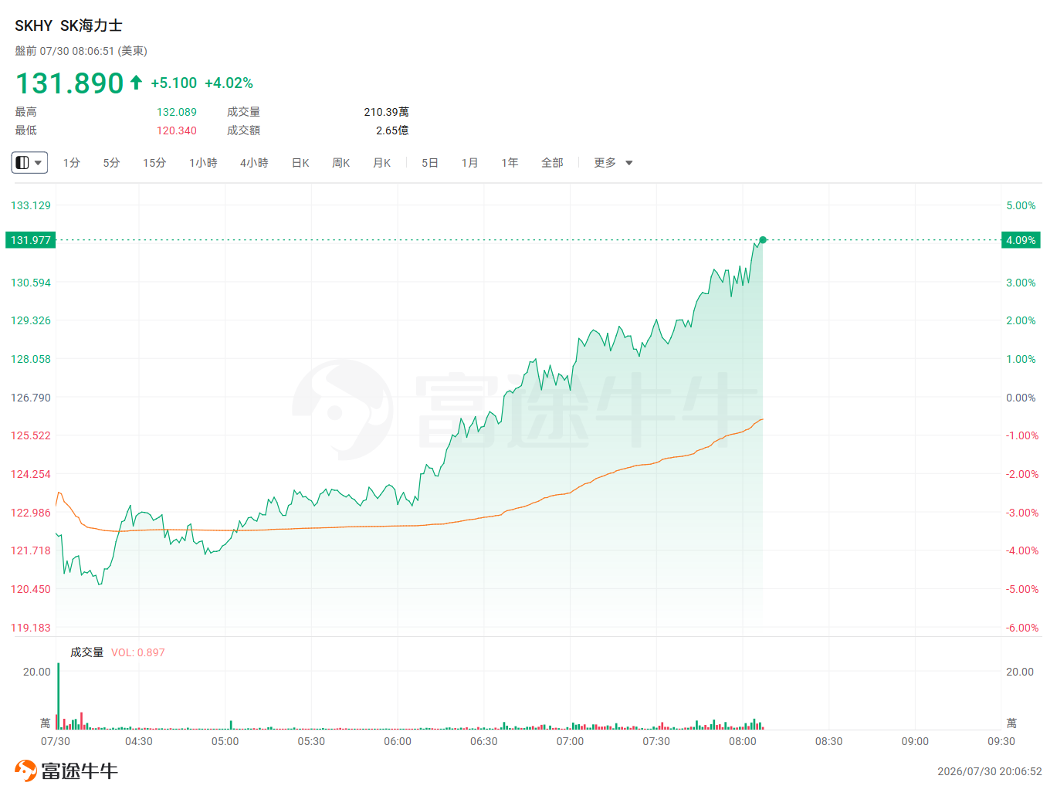Click the VOL: 0.897 indicator label

click(x=138, y=652)
